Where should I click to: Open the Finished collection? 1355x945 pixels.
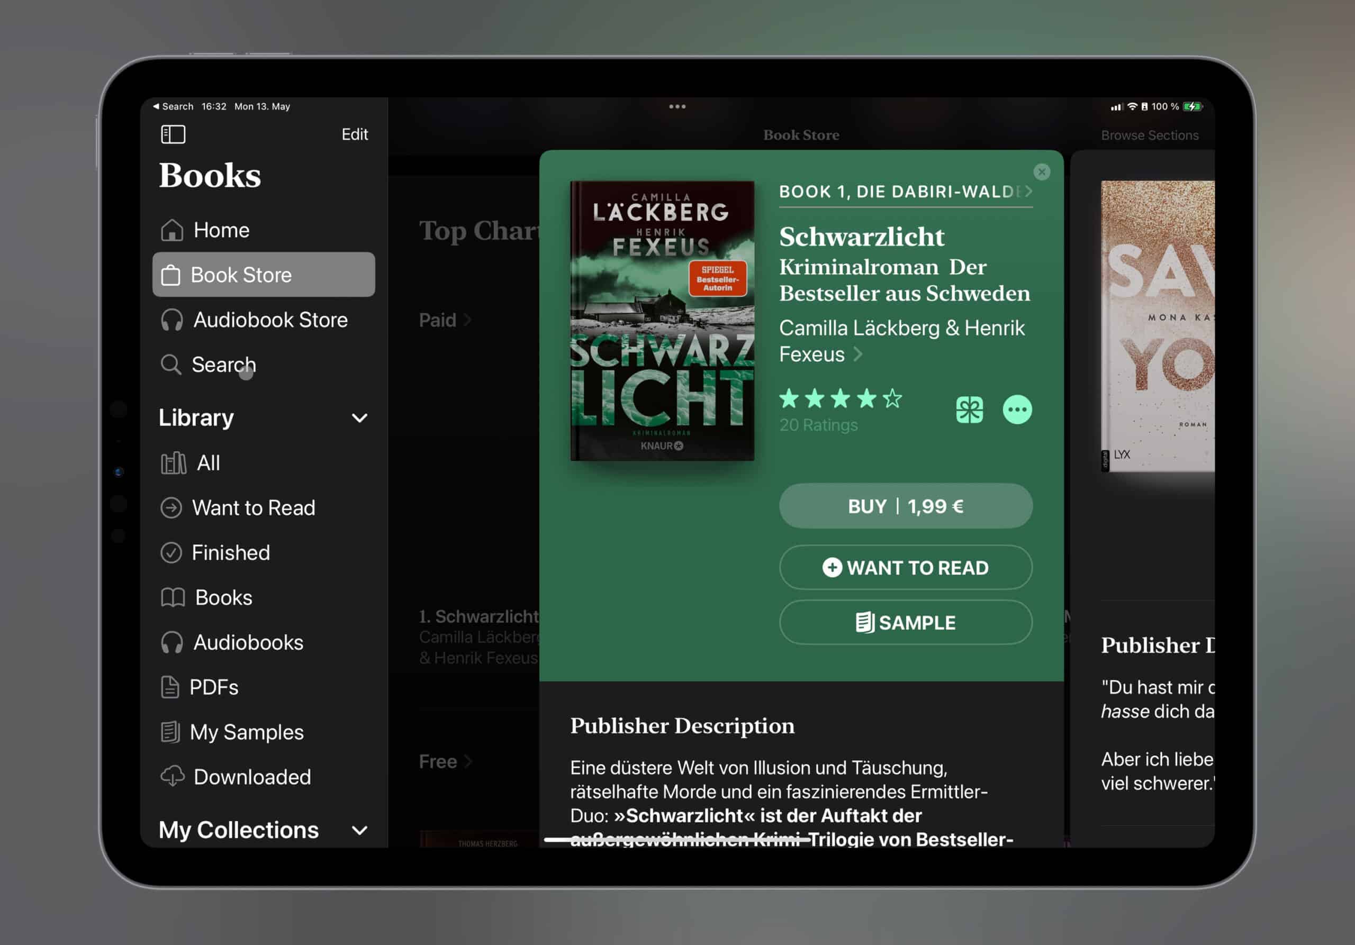click(263, 553)
